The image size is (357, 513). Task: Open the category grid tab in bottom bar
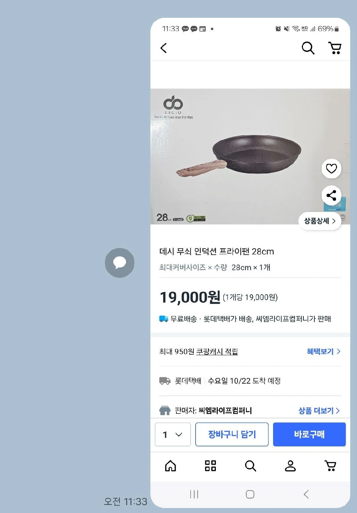point(211,466)
